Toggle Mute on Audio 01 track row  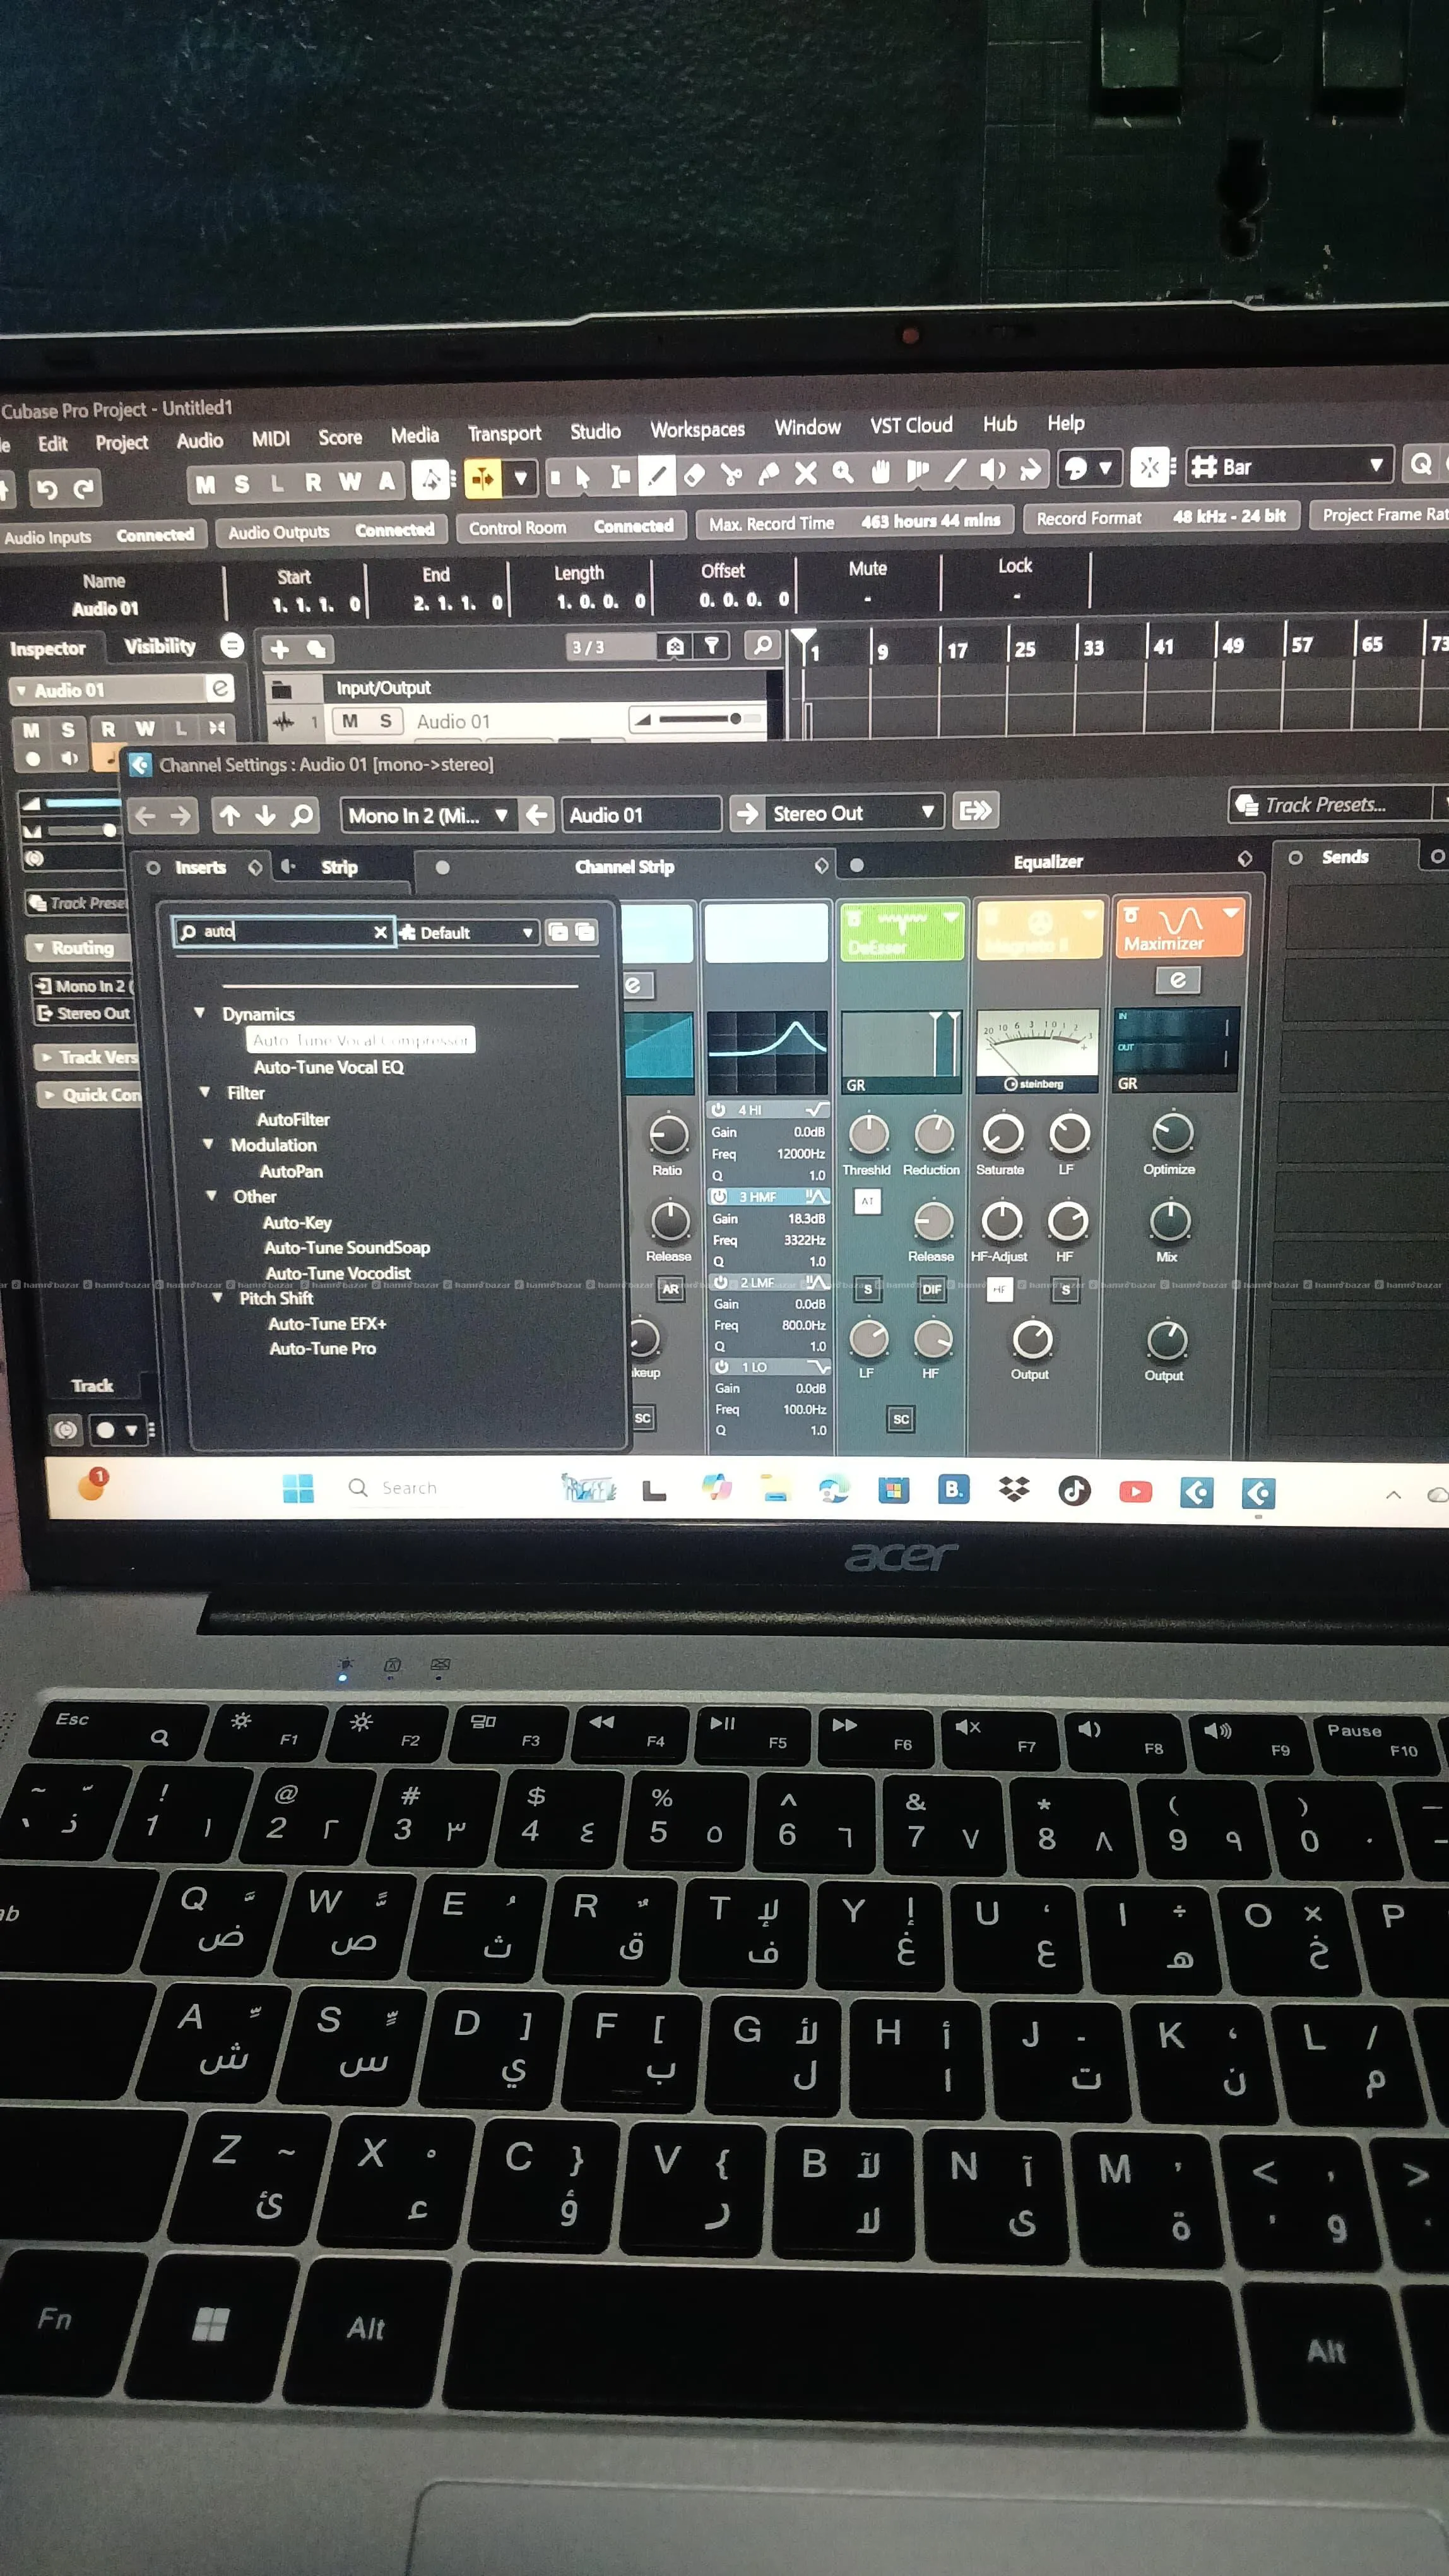350,721
